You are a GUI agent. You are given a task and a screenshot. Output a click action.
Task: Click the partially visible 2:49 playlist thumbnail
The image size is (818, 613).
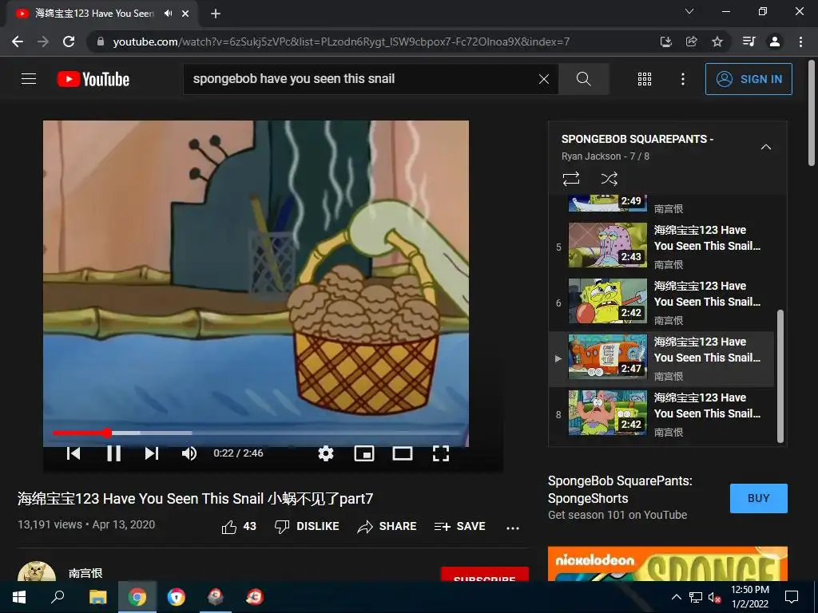(x=607, y=203)
